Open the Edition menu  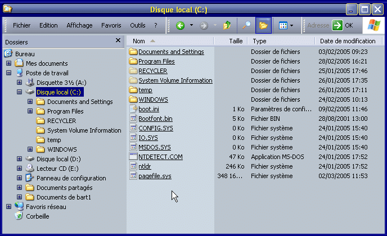pyautogui.click(x=48, y=25)
